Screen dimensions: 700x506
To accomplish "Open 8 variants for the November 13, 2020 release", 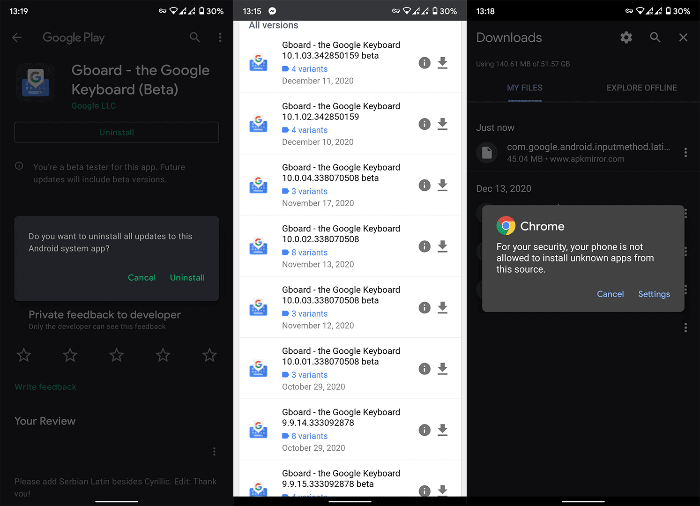I will point(305,253).
